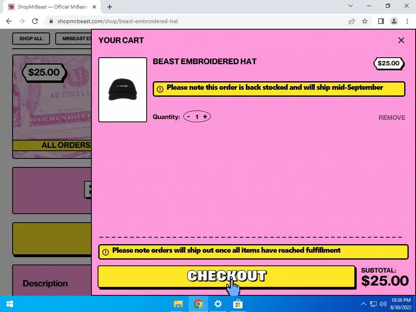
Task: Click the fulfillment notice info icon
Action: 106,252
